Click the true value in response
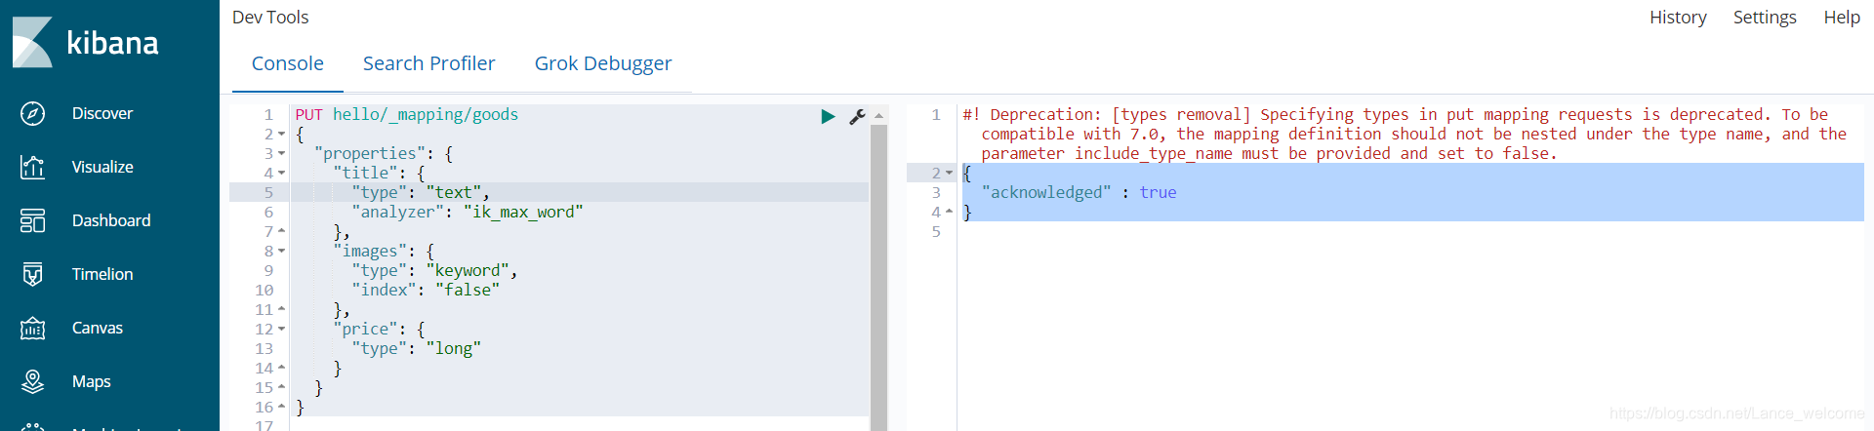Viewport: 1874px width, 431px height. (x=1158, y=193)
